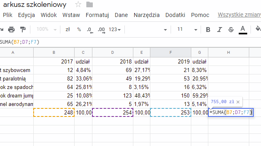Image resolution: width=261 pixels, height=146 pixels.
Task: Select the paint format tool
Action: click(x=23, y=30)
